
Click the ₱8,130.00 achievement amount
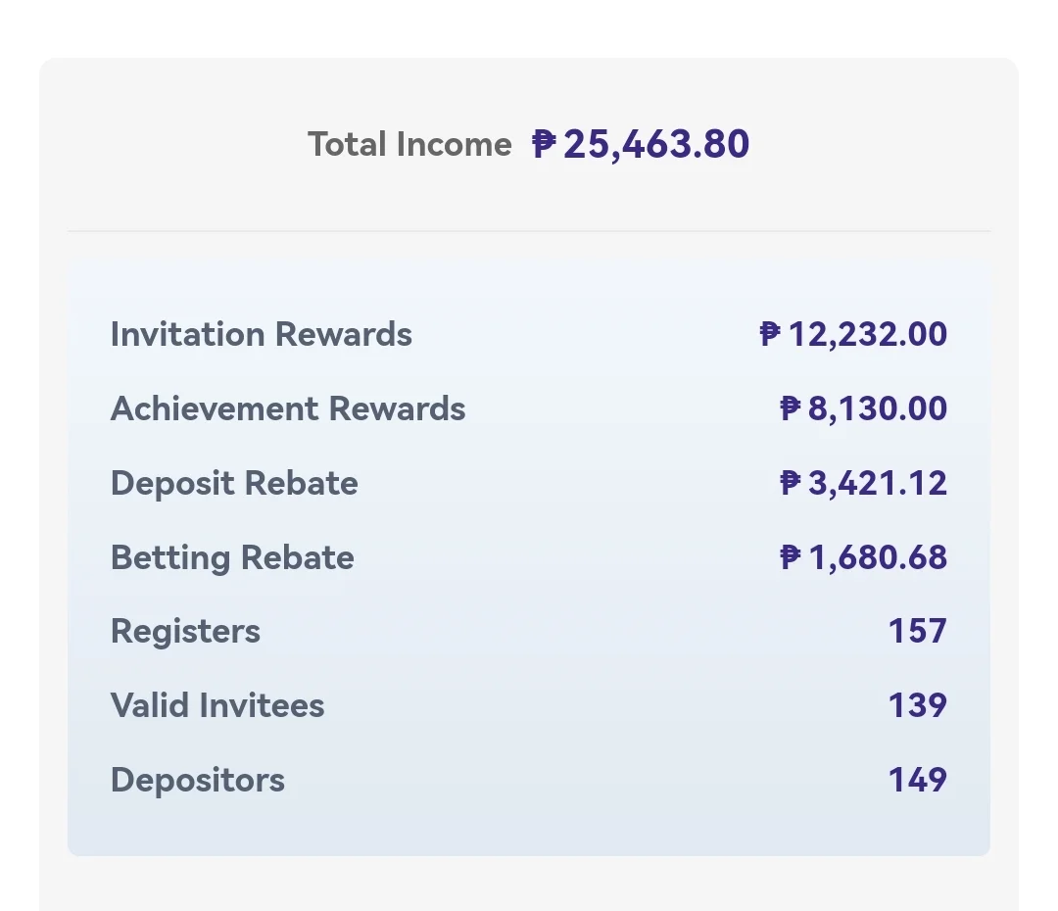[x=863, y=408]
